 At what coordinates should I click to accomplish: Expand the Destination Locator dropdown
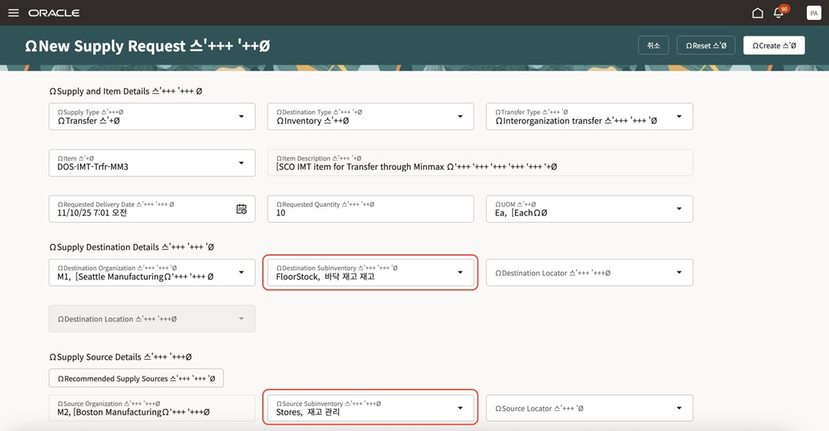coord(680,272)
